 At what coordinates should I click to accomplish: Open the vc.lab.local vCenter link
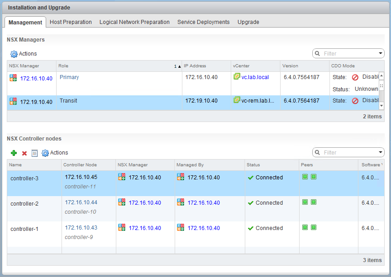(255, 77)
